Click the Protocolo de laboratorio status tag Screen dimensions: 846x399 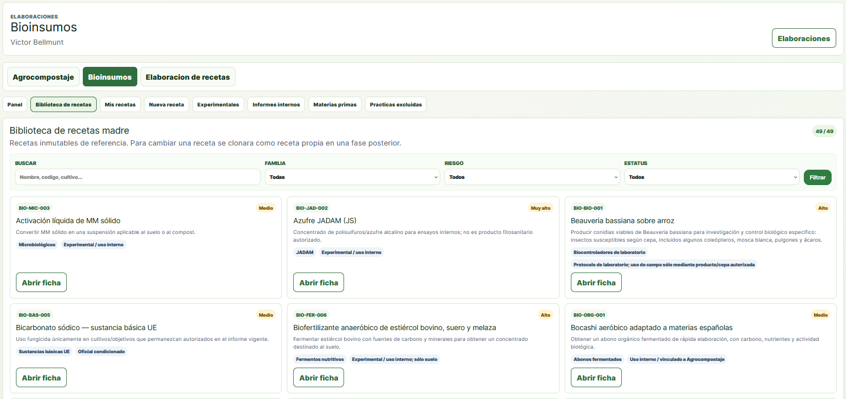pyautogui.click(x=664, y=265)
